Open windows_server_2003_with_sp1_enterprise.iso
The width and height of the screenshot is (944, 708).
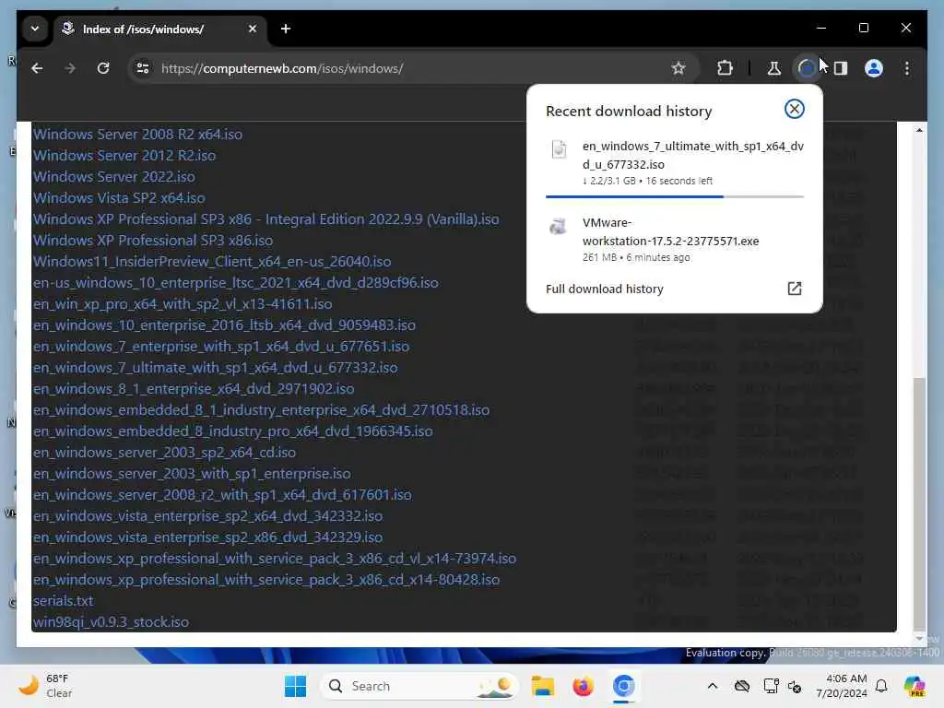[192, 473]
